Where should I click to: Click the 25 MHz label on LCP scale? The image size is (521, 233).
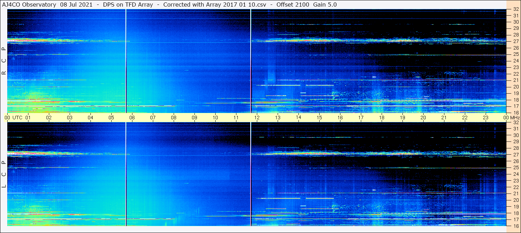[x=515, y=168]
